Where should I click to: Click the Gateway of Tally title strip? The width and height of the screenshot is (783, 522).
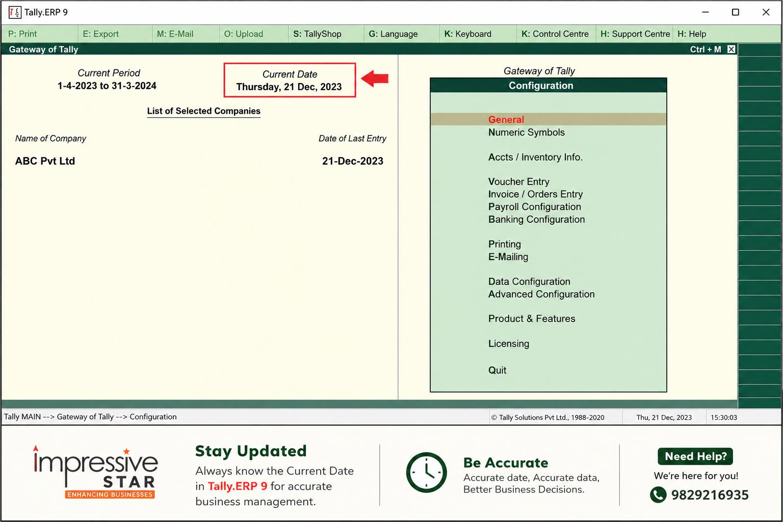pos(369,49)
